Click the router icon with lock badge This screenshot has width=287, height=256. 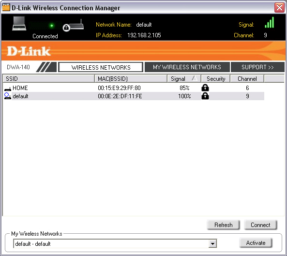pyautogui.click(x=73, y=26)
